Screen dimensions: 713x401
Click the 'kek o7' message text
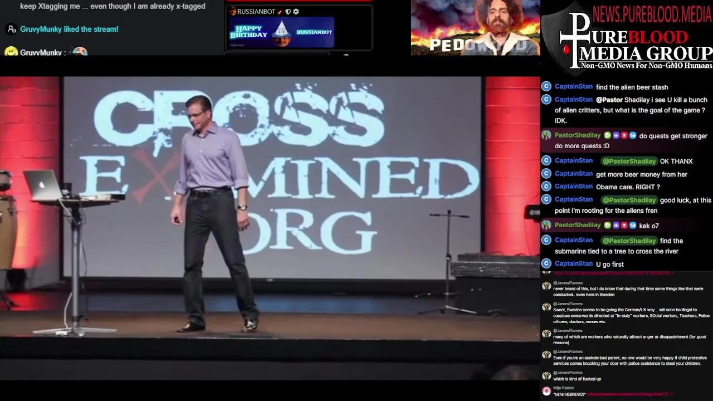[649, 226]
